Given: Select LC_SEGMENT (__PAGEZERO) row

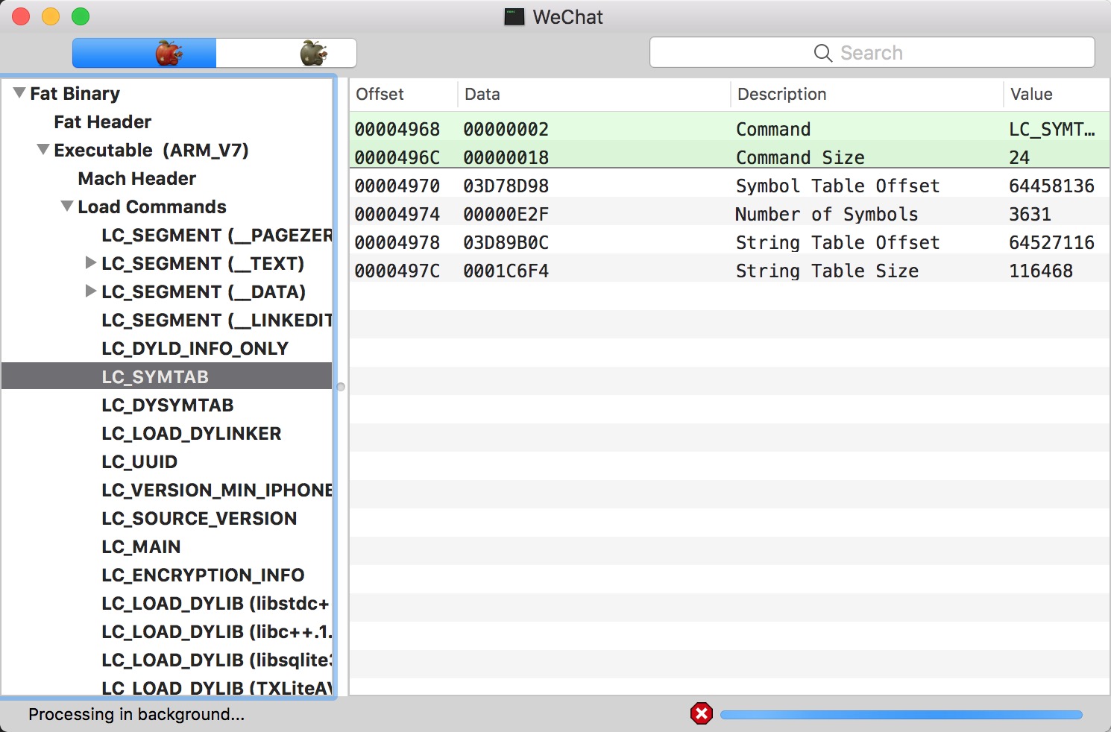Looking at the screenshot, I should 167,235.
